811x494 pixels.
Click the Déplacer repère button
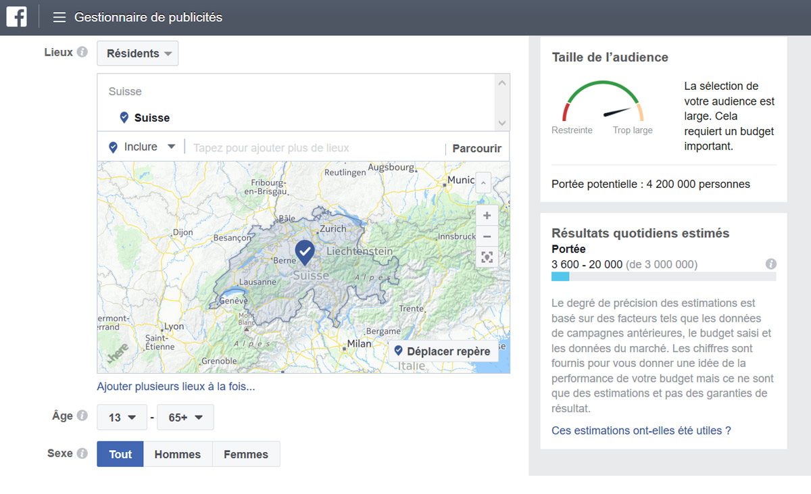(443, 351)
